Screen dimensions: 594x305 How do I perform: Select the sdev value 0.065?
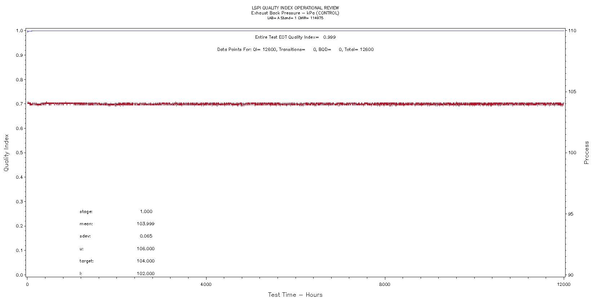pos(146,236)
